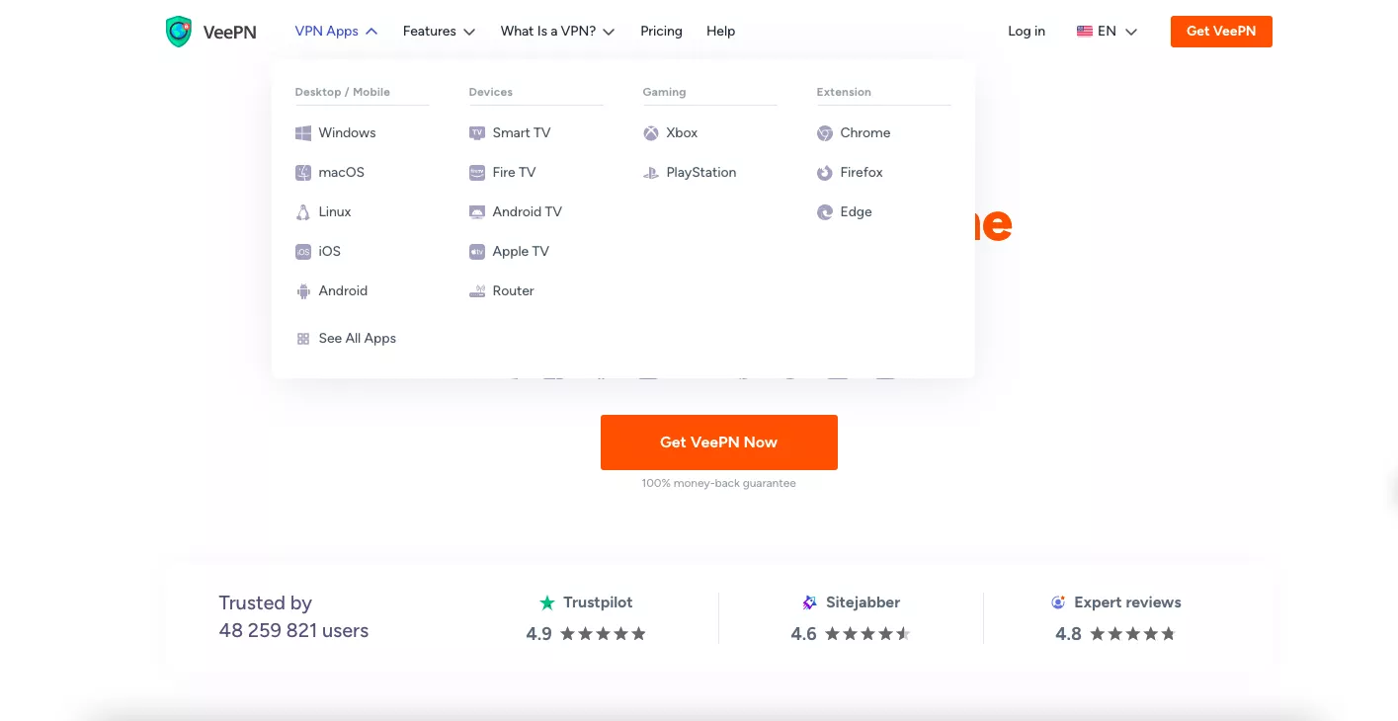Open See All Apps link
The height and width of the screenshot is (721, 1398).
(358, 339)
